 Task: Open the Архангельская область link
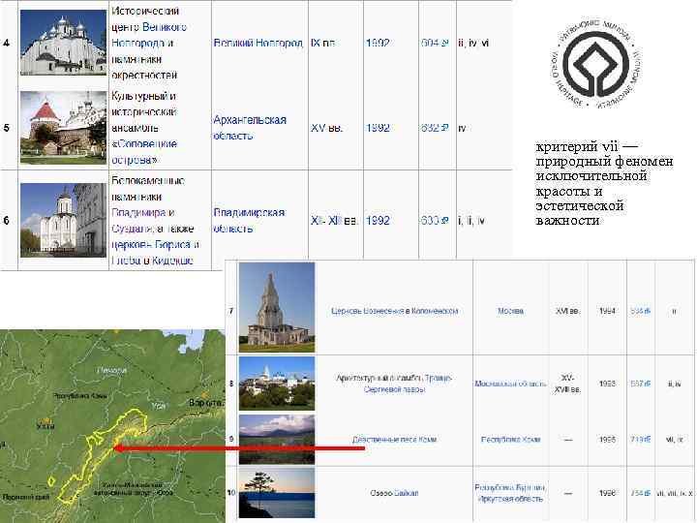pos(250,128)
